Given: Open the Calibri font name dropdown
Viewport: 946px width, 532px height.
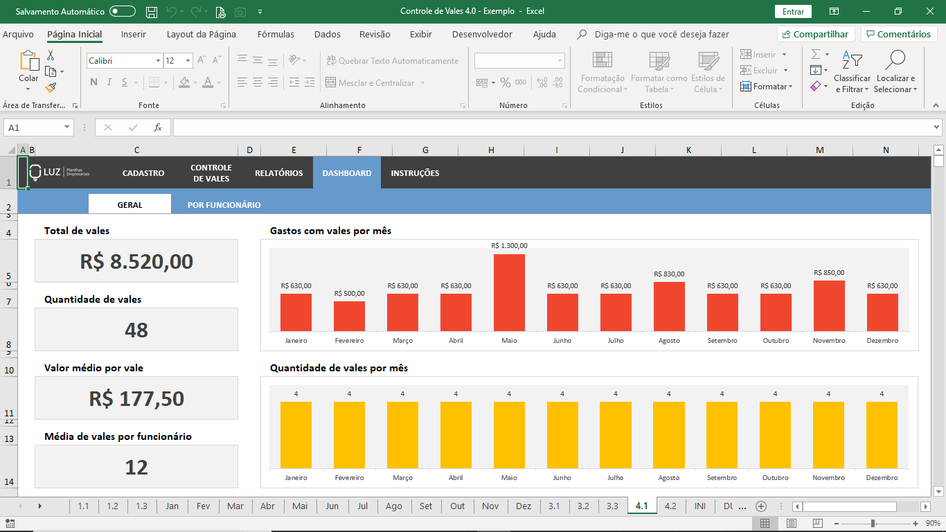Looking at the screenshot, I should coord(124,61).
